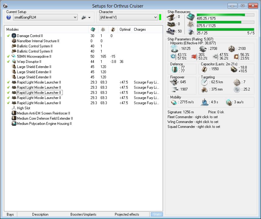Click Fleet Commander right click to set

click(193, 117)
